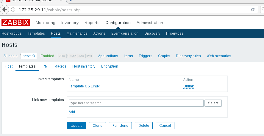Switch to the Macros tab
Viewport: 264px width, 136px height.
60,66
